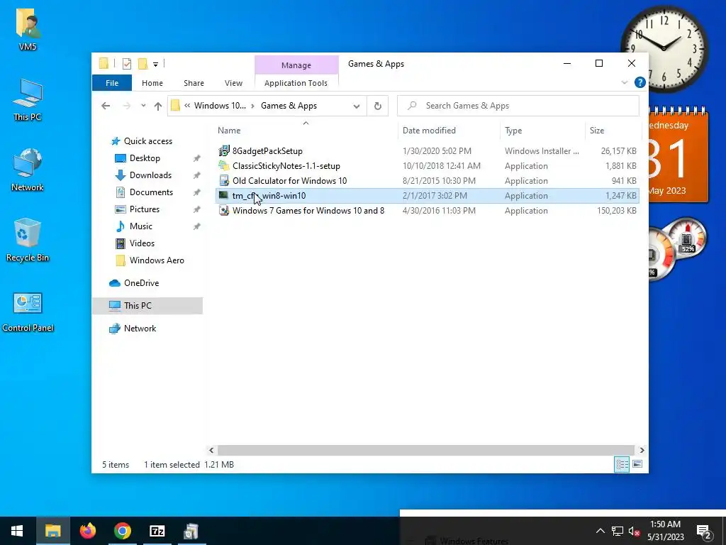Select the Old Calculator for Windows 10 file icon

point(223,180)
